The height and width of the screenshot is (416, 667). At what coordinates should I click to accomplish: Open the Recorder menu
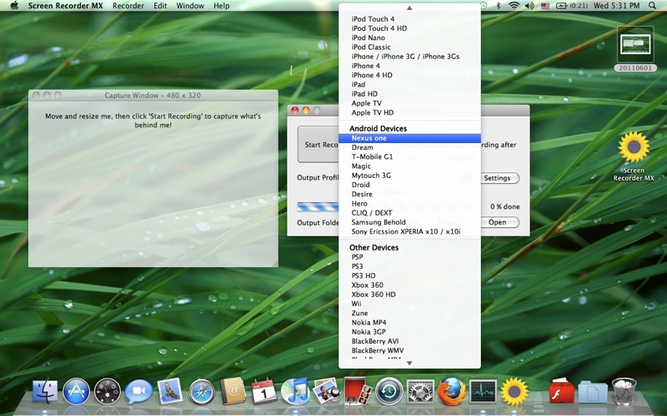(128, 6)
